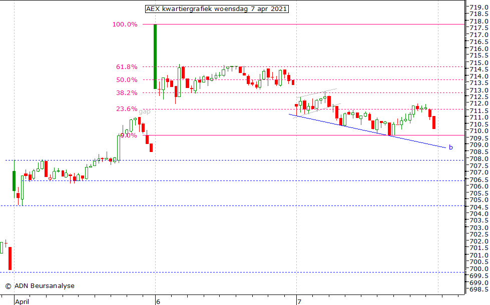Click the last red candle on April 7
The image size is (490, 305).
click(x=434, y=122)
